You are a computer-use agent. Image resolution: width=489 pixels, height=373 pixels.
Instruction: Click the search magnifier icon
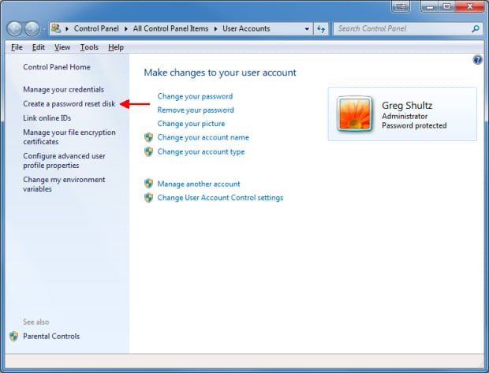(x=476, y=28)
